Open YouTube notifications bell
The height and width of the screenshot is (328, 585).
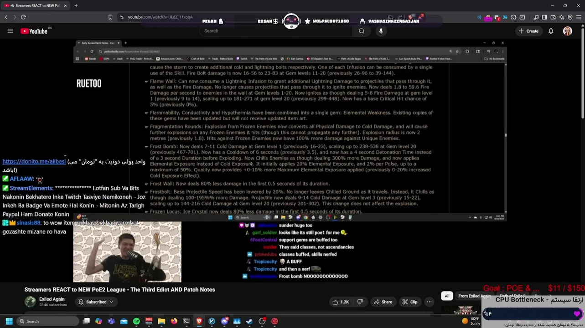(551, 31)
